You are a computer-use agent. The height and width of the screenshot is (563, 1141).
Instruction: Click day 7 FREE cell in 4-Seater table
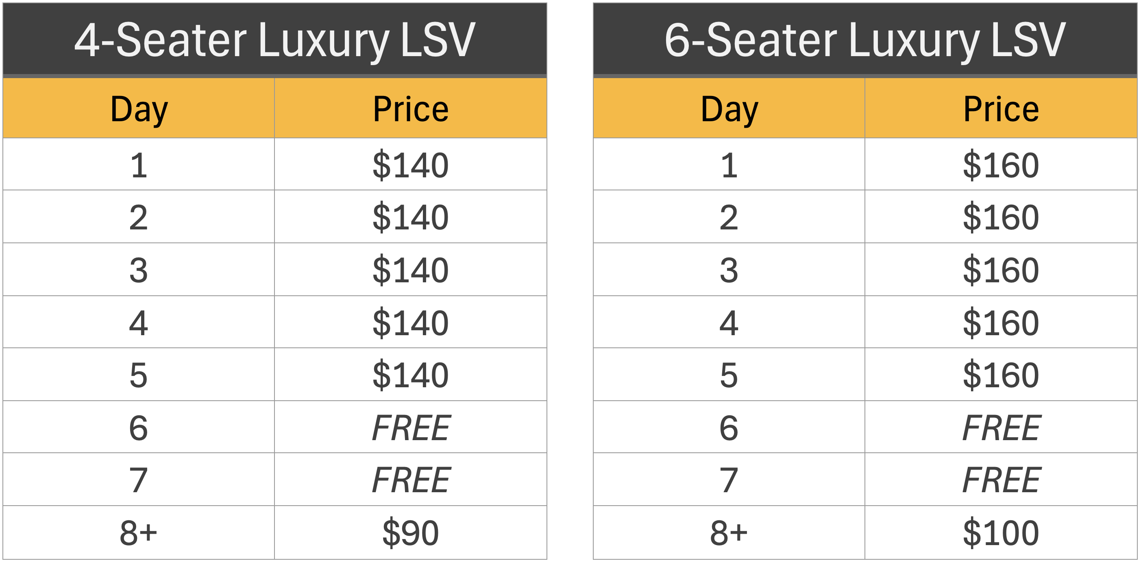[x=411, y=479]
